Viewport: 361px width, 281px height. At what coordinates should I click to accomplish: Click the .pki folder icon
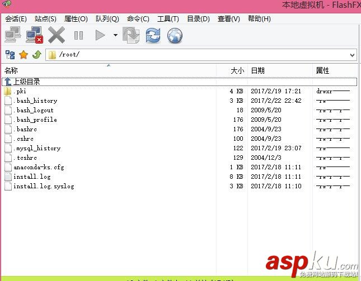[8, 91]
